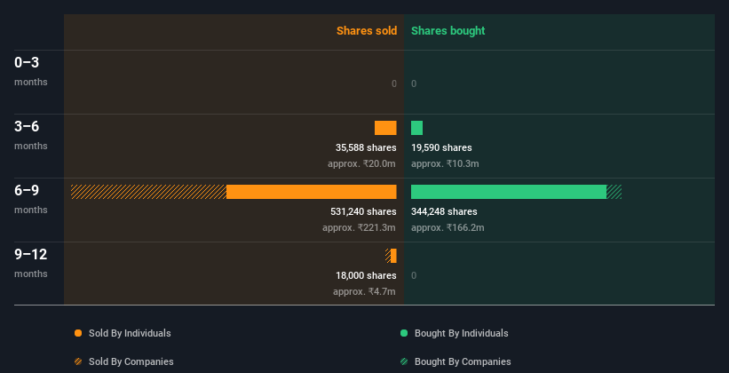Screen dimensions: 729x373
Task: Select the Bought By Individuals legend label
Action: (x=461, y=333)
